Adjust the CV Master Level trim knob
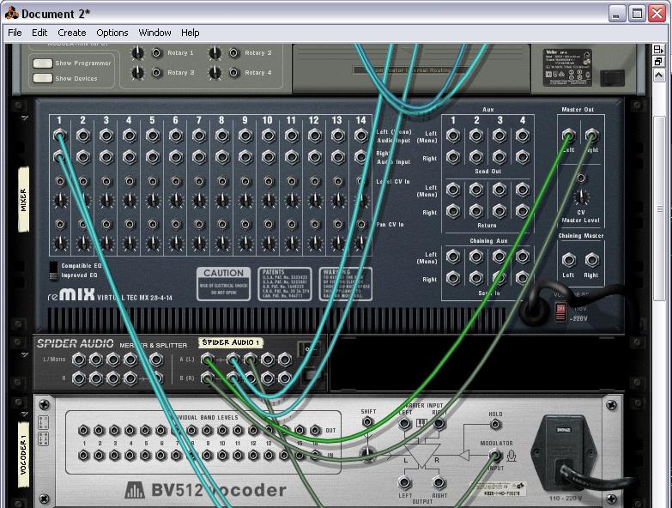The width and height of the screenshot is (672, 508). coord(581,197)
